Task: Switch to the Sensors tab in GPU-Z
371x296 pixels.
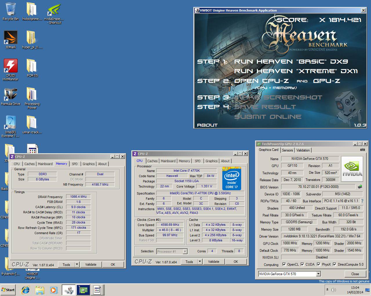Action: (x=288, y=150)
